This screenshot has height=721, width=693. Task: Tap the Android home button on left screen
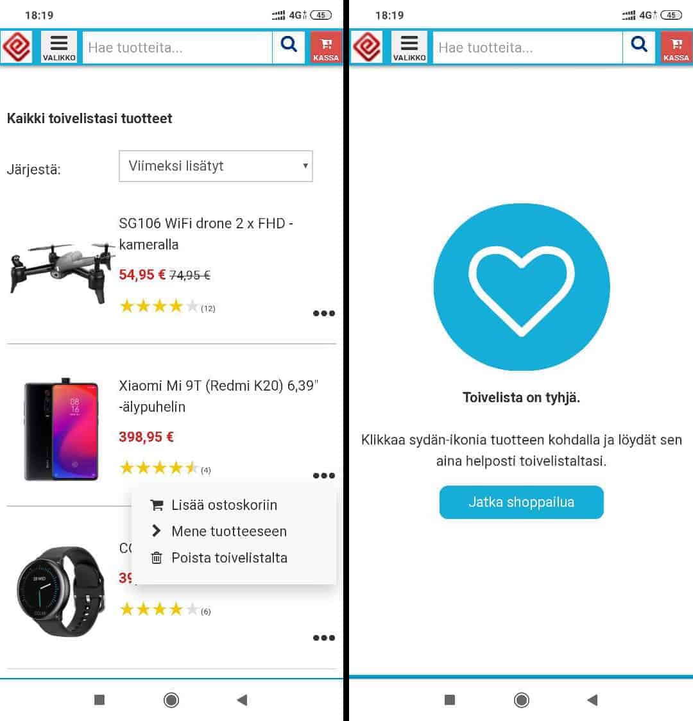(171, 700)
